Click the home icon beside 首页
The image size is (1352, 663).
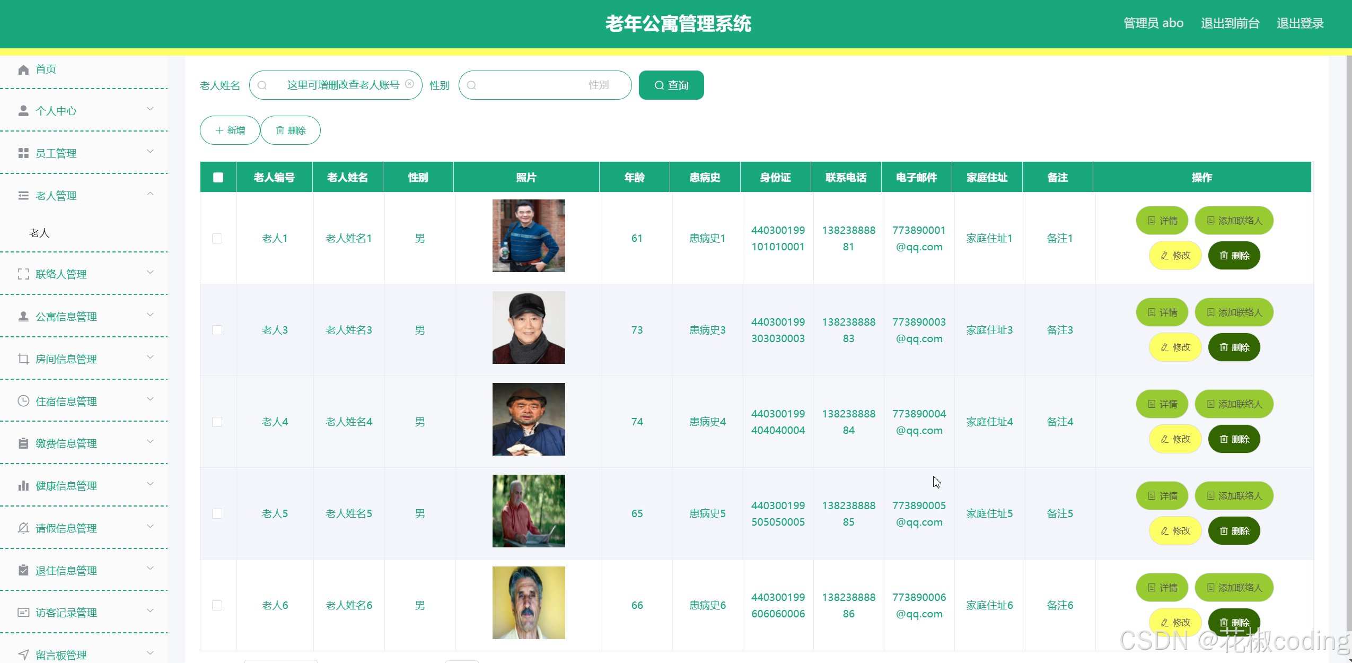pos(23,69)
